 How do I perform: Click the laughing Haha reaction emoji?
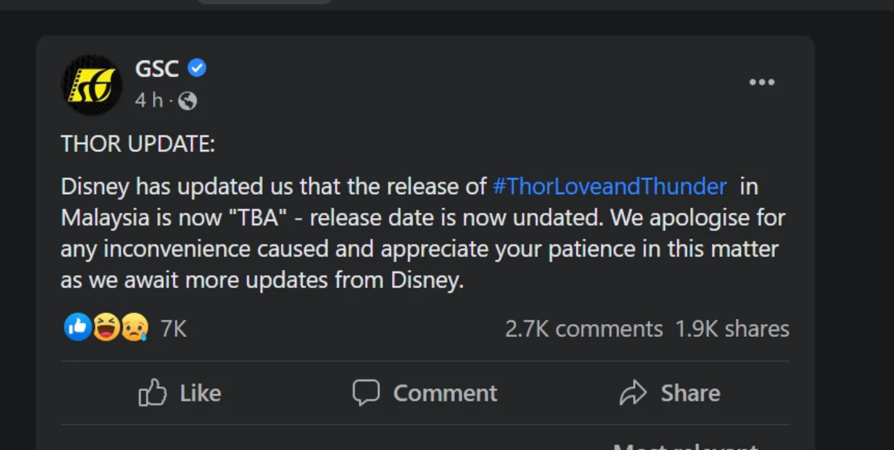point(105,328)
